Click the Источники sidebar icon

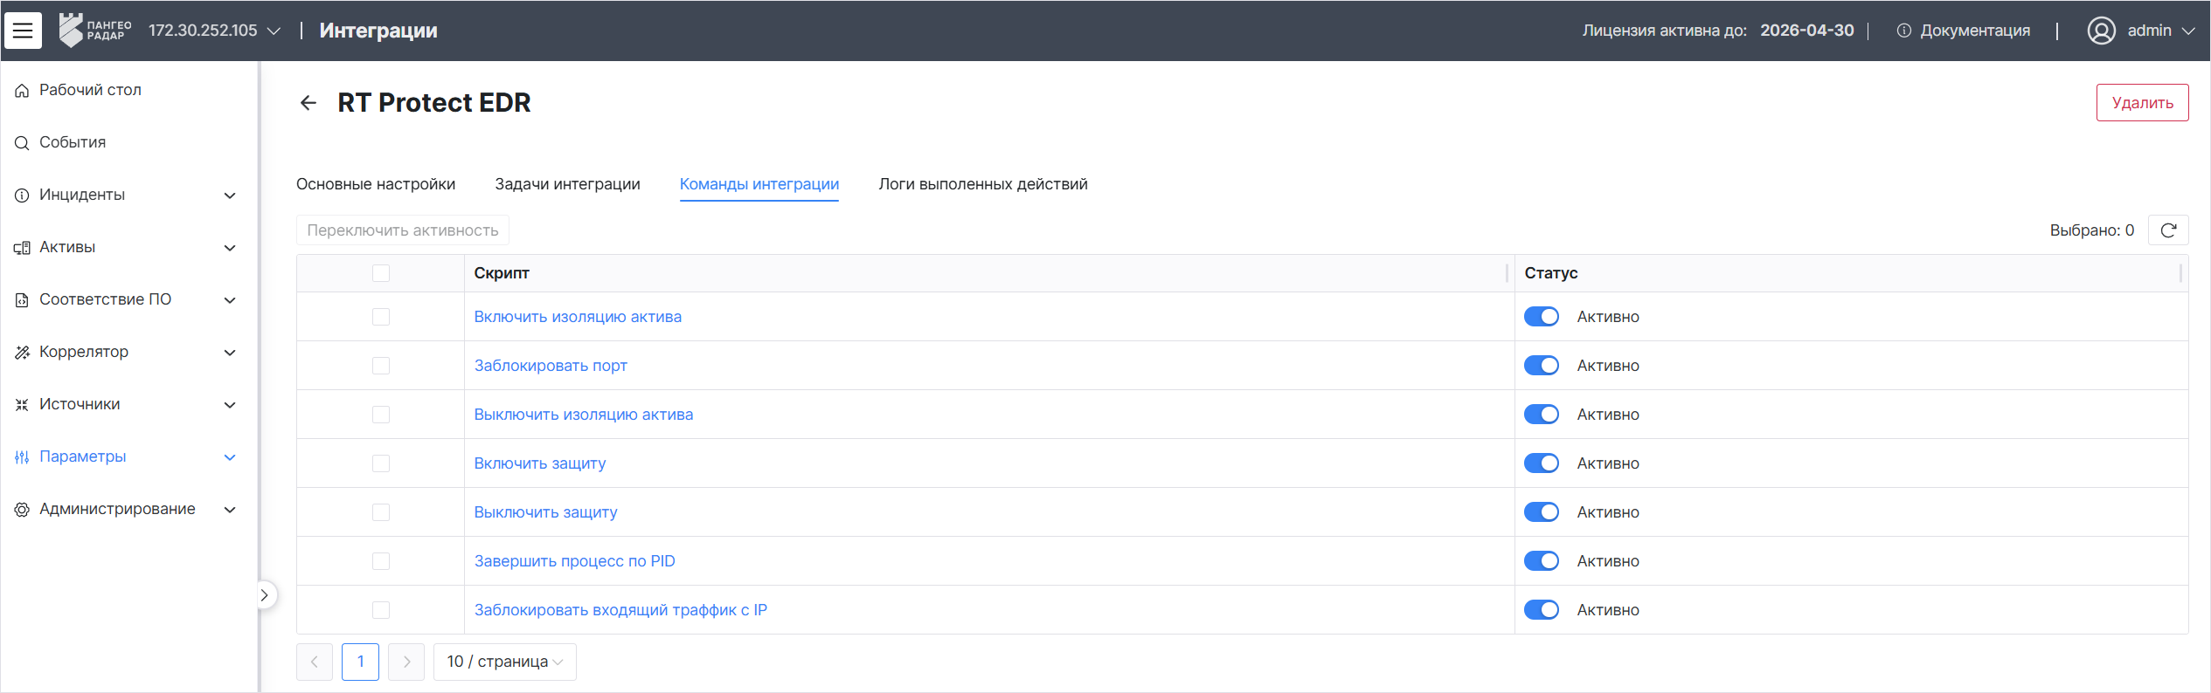pos(22,404)
